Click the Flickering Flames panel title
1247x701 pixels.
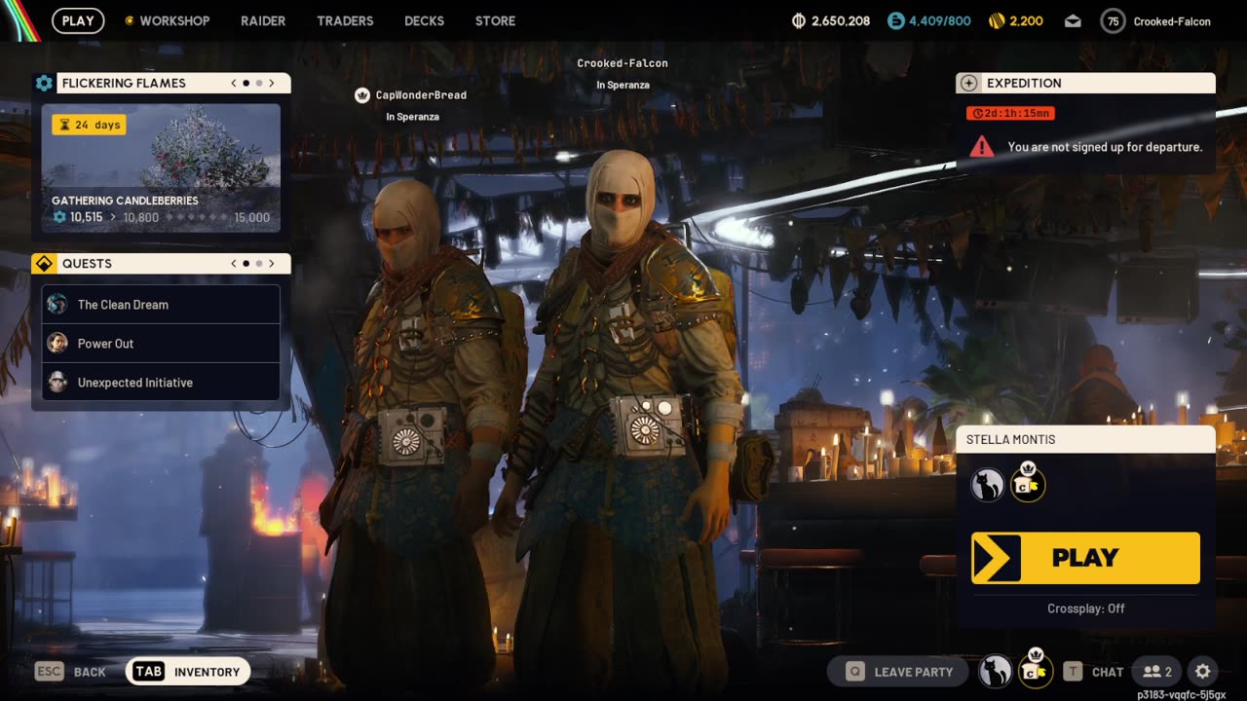tap(124, 83)
